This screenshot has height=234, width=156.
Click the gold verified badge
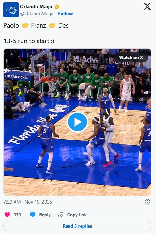click(x=57, y=7)
